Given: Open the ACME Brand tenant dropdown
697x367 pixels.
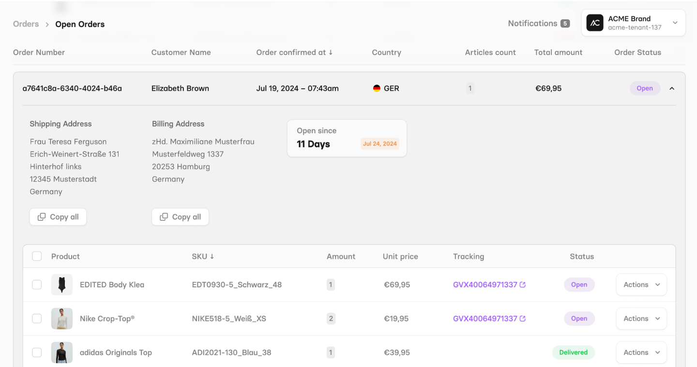Looking at the screenshot, I should click(633, 23).
